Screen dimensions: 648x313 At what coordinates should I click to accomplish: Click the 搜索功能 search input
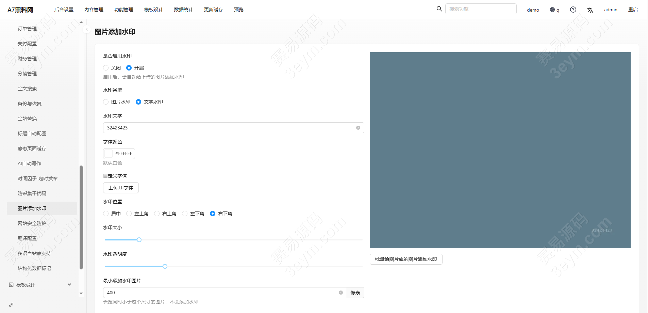tap(480, 9)
